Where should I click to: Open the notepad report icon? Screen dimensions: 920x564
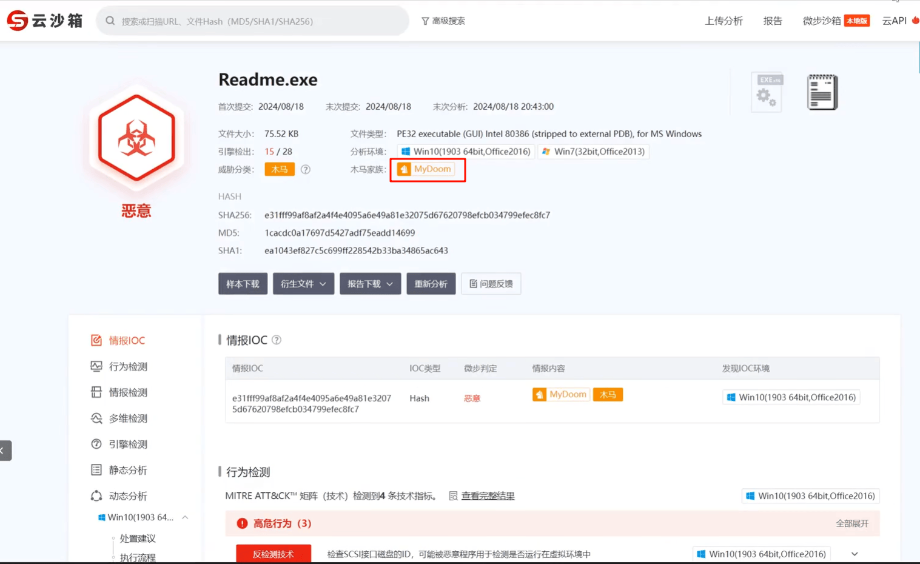(822, 92)
